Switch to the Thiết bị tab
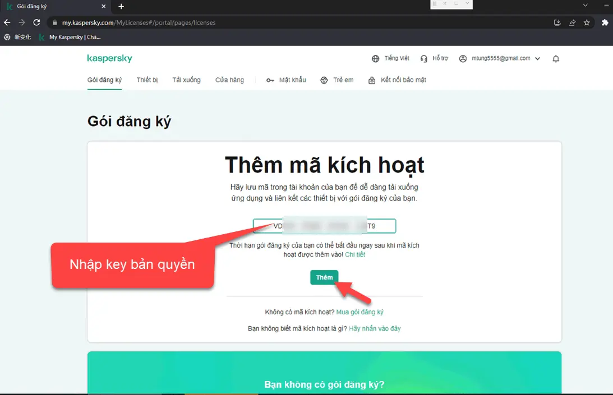This screenshot has height=395, width=613. (x=147, y=80)
